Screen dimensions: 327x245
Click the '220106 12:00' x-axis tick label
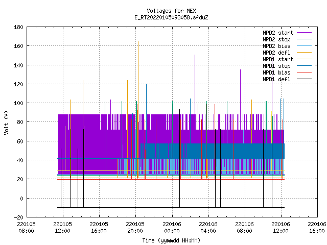pyautogui.click(x=281, y=228)
